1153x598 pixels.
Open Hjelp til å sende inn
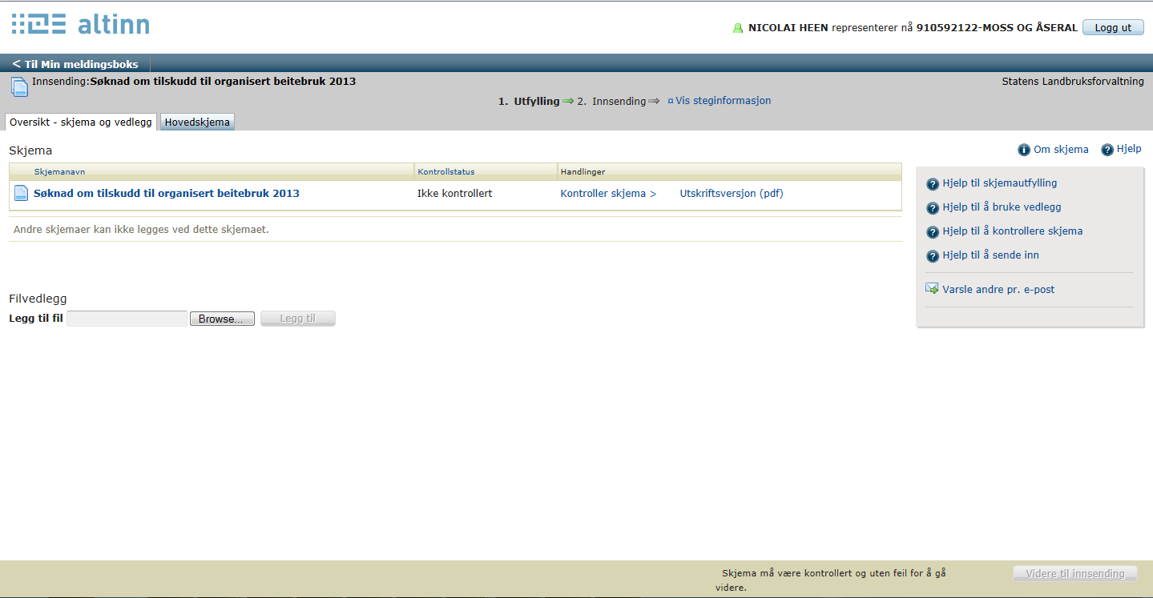(990, 255)
